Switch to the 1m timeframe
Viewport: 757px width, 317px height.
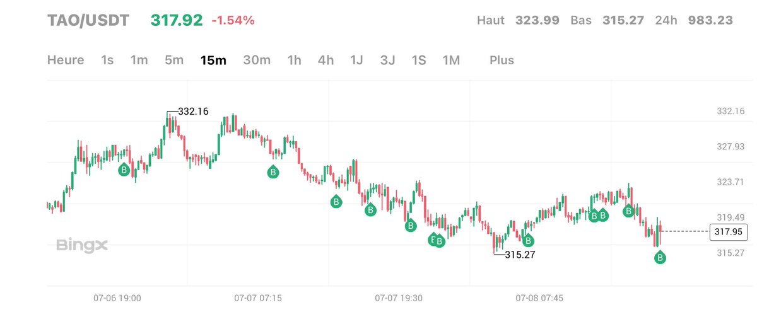pyautogui.click(x=139, y=60)
